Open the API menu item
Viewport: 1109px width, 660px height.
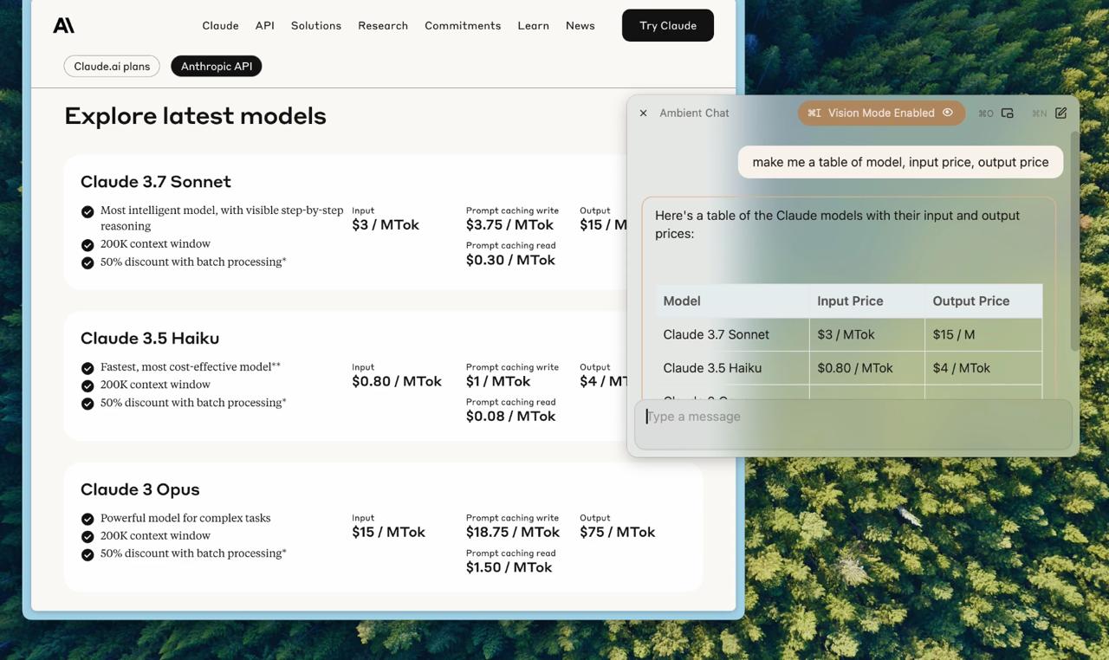(264, 25)
